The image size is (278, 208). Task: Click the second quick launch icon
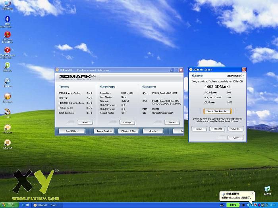coord(28,205)
